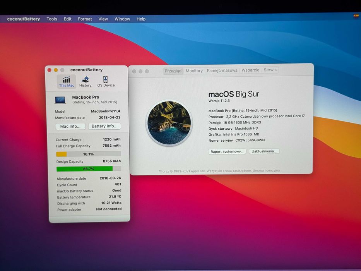Minimize coconutBattery window with yellow button
Viewport: 361px width, 271px height.
point(56,70)
